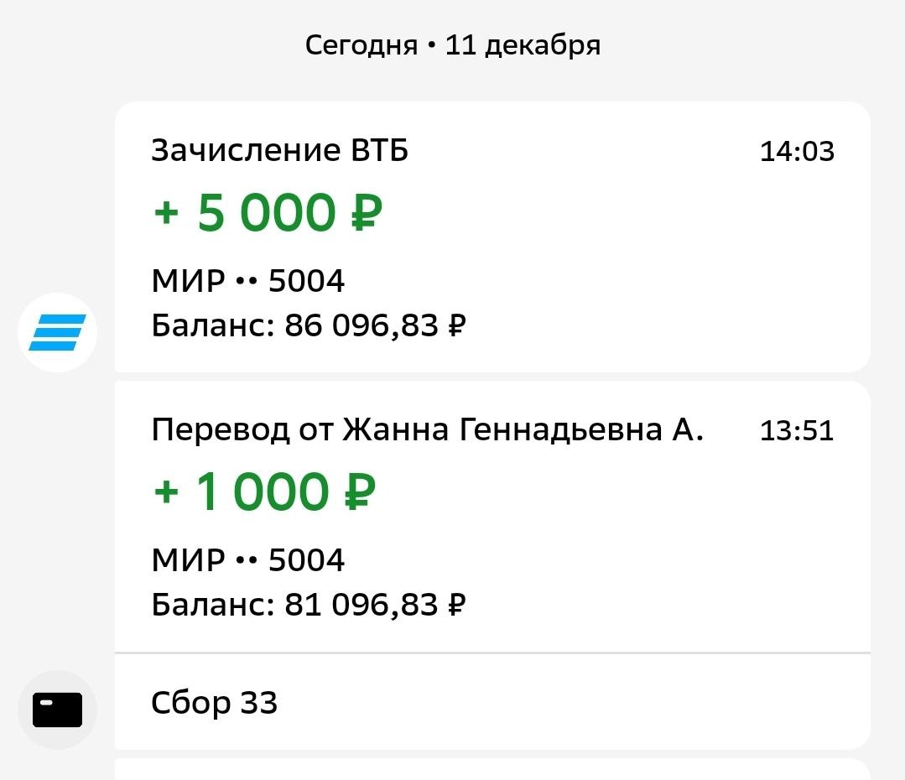This screenshot has width=905, height=780.
Task: Open the Зачисление ВТБ transaction title
Action: coord(279,152)
